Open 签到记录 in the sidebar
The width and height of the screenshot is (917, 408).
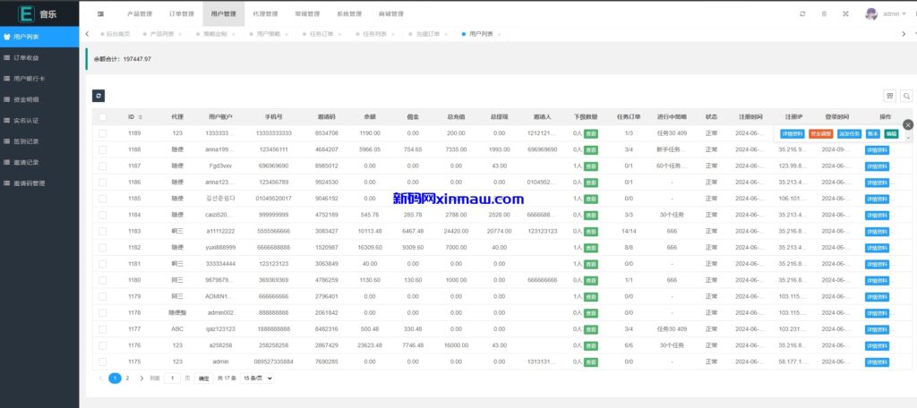point(39,141)
